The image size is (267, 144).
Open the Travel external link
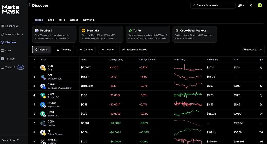(8, 67)
